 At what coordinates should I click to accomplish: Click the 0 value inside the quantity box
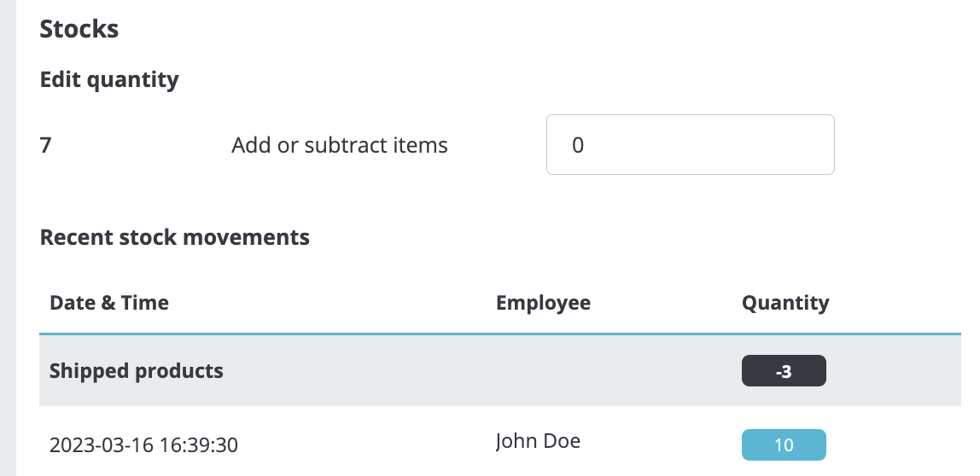pyautogui.click(x=578, y=146)
